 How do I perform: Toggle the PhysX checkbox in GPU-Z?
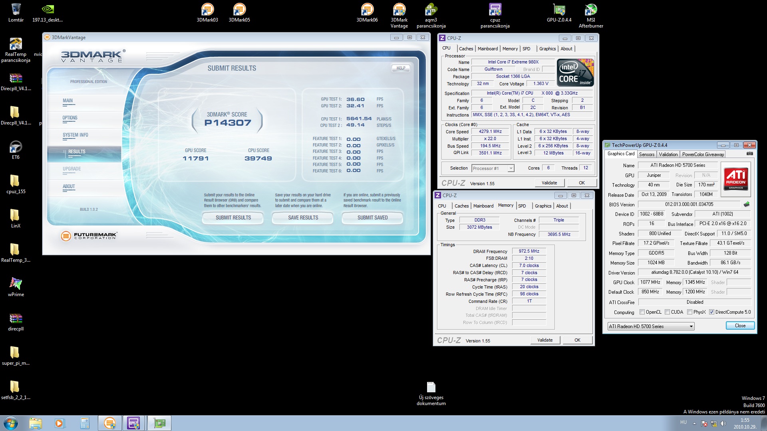click(x=690, y=312)
